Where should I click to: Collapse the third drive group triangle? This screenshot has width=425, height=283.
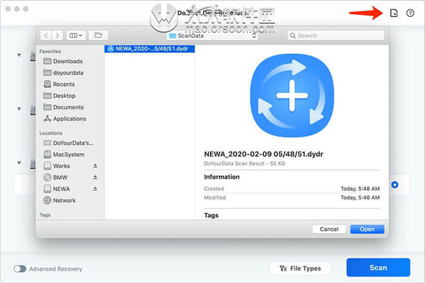pyautogui.click(x=19, y=163)
